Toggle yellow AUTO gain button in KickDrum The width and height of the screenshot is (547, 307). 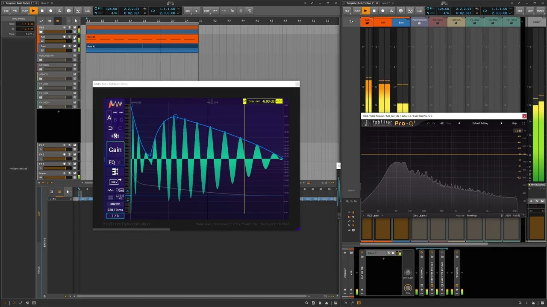(x=279, y=101)
